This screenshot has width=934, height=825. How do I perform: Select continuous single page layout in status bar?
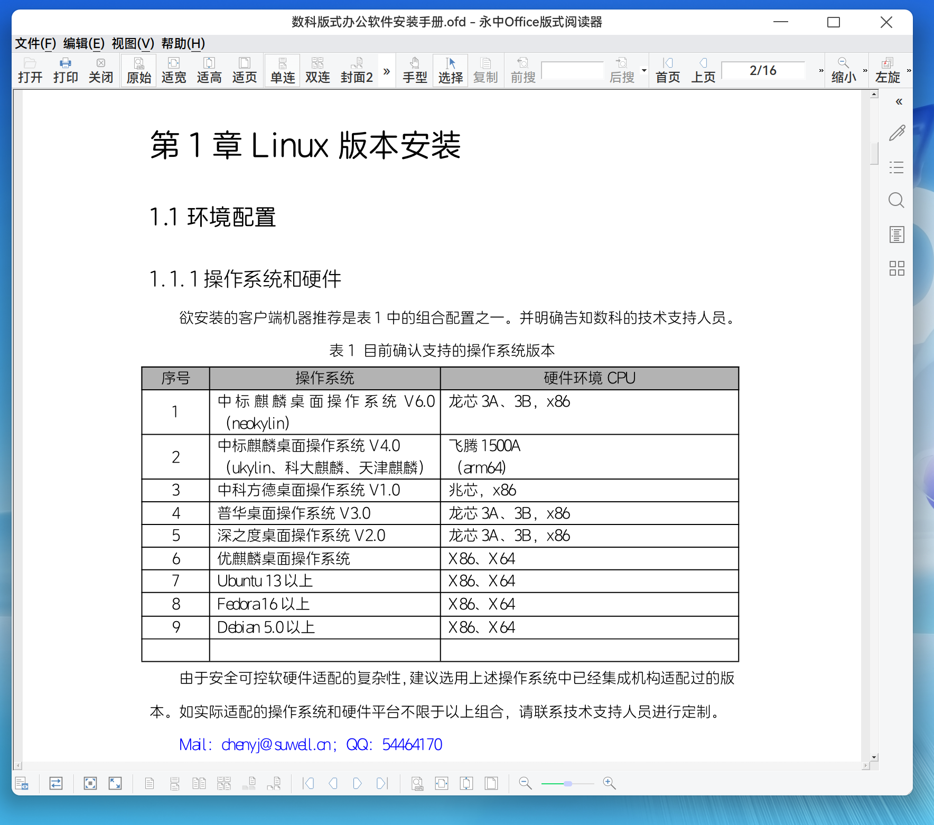click(x=175, y=783)
